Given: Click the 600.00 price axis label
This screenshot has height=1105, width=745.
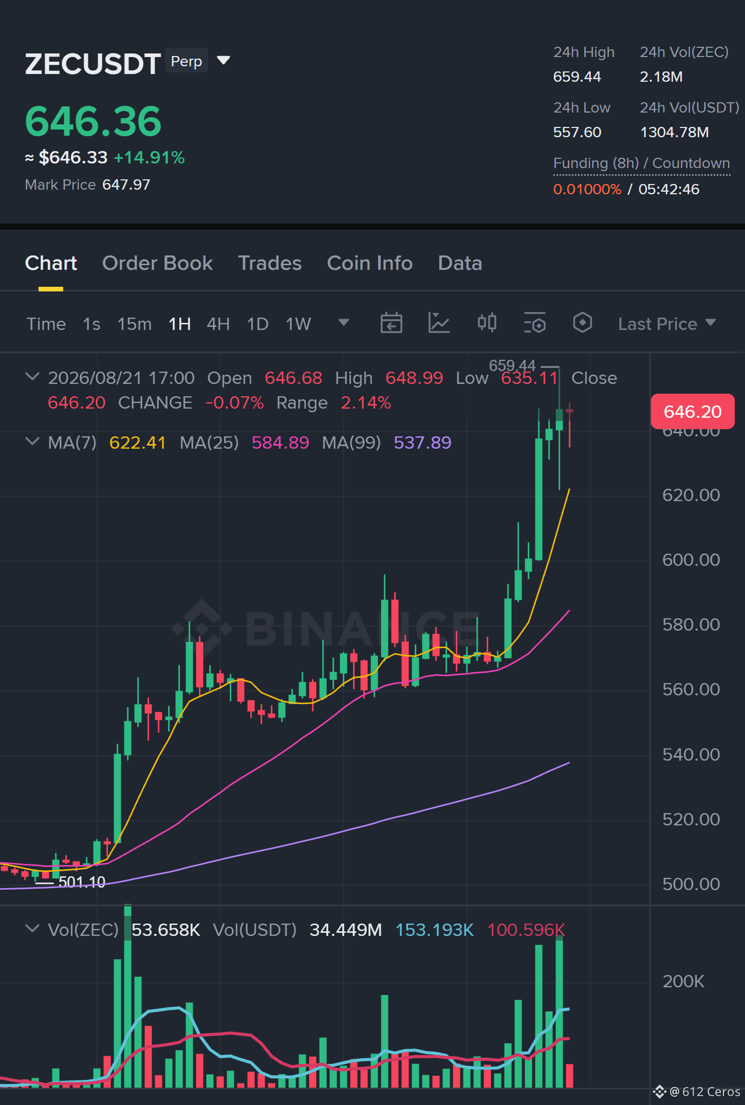Looking at the screenshot, I should click(x=691, y=560).
